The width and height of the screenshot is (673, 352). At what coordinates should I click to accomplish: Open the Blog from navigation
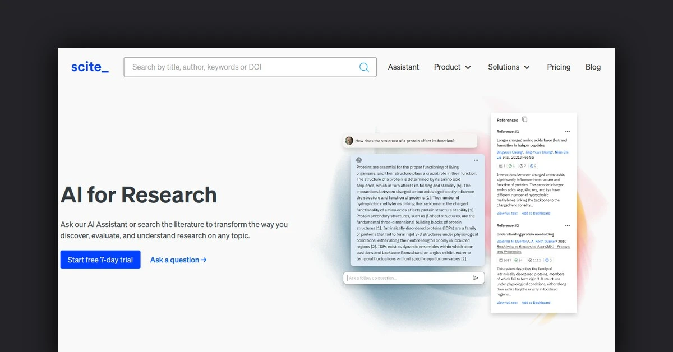pos(593,67)
